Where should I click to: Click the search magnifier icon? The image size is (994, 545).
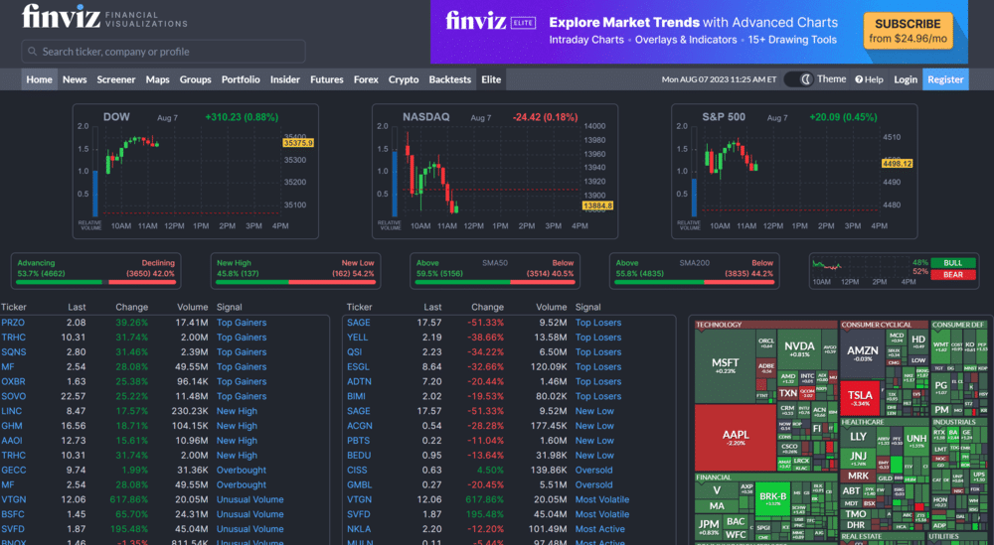point(33,52)
